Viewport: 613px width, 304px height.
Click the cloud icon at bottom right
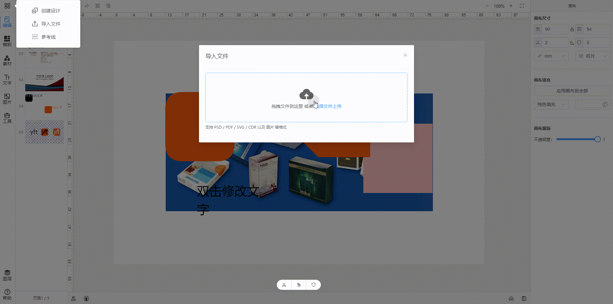(511, 299)
